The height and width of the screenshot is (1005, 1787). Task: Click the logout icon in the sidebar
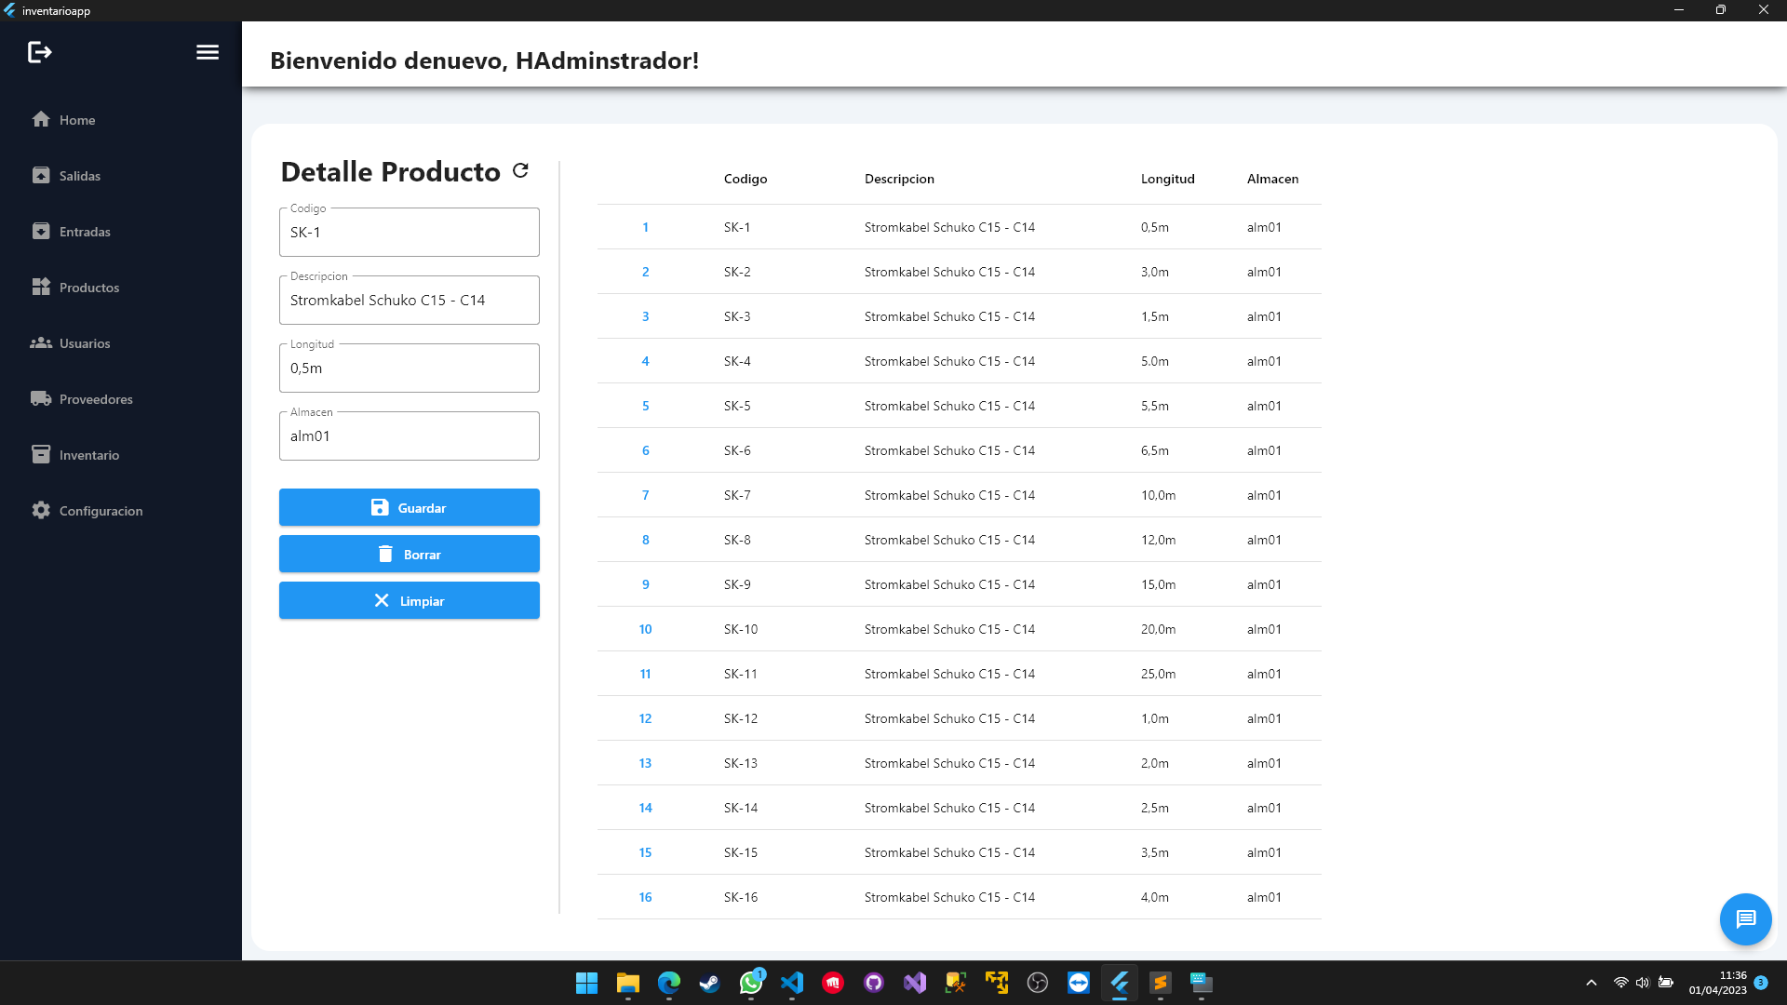click(x=39, y=52)
